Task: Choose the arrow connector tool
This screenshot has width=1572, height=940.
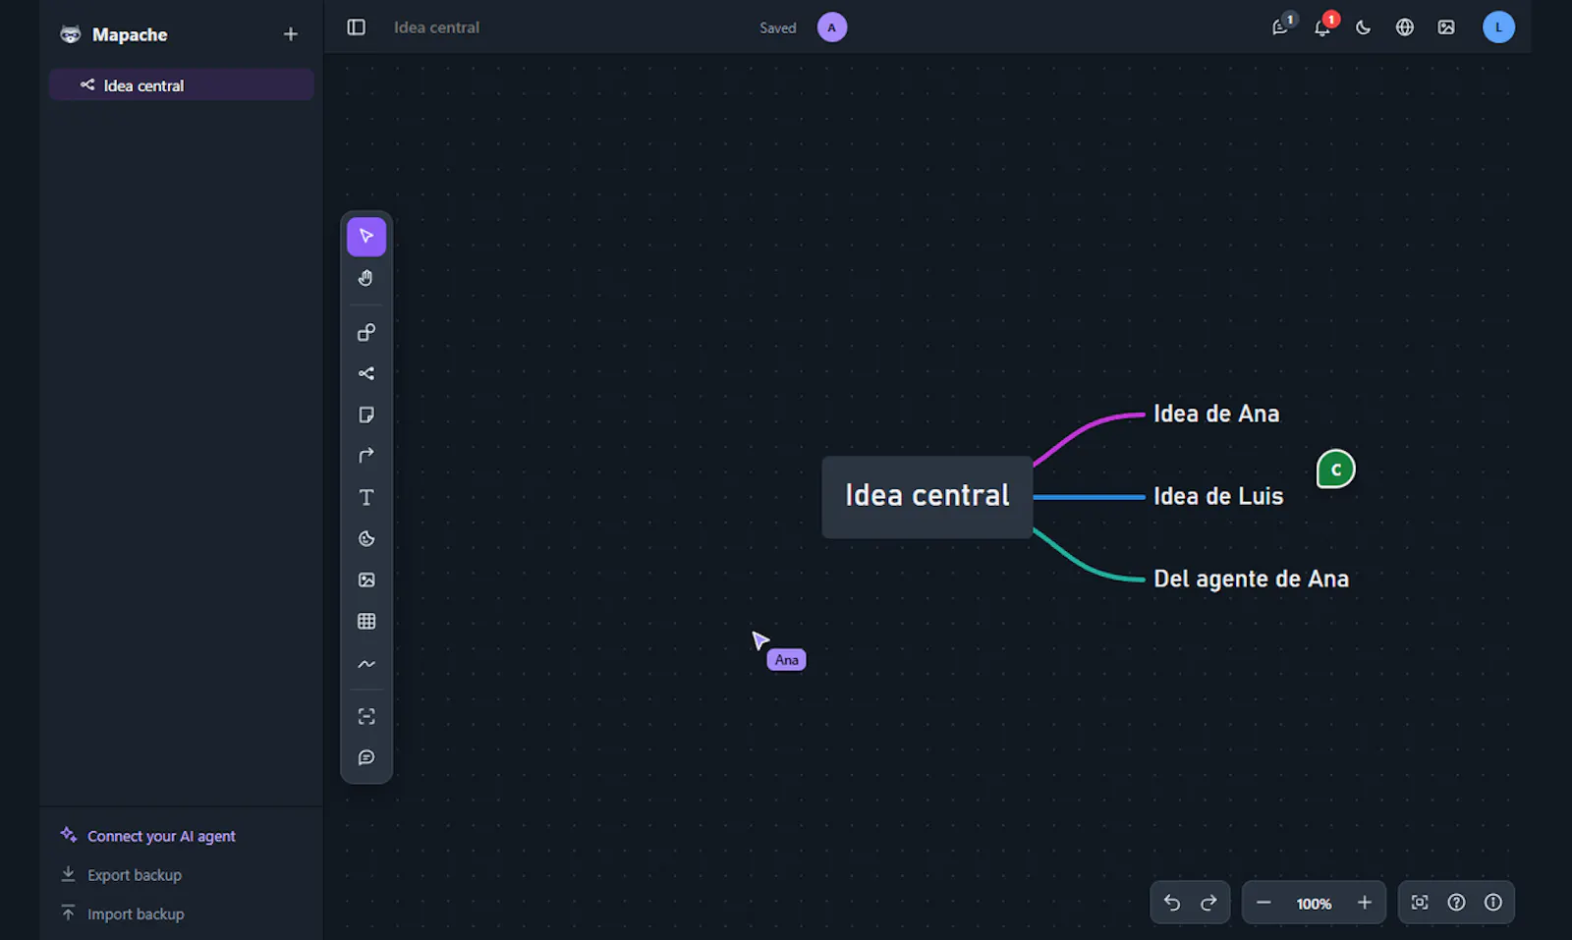Action: 365,456
